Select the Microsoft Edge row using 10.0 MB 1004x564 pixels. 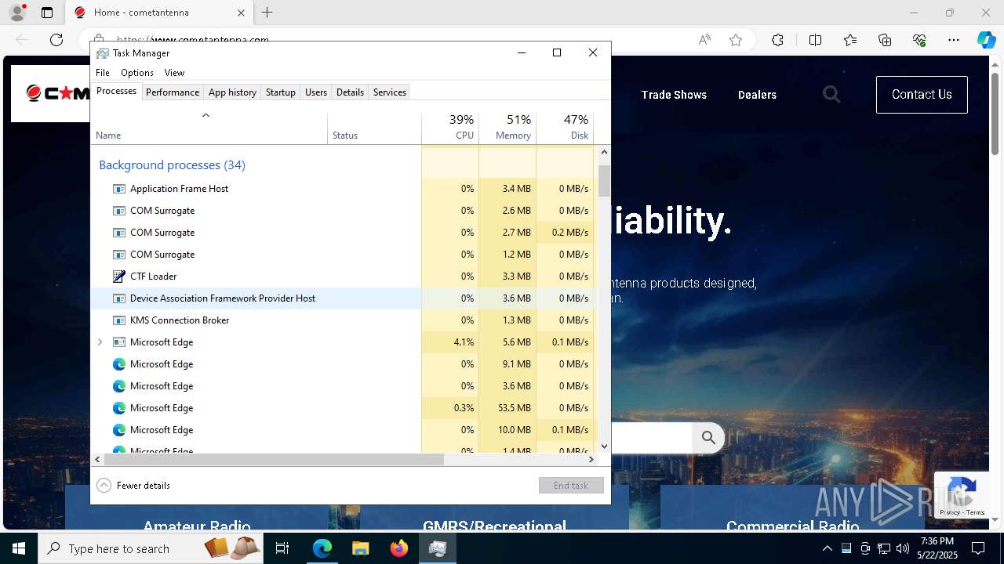tap(343, 430)
